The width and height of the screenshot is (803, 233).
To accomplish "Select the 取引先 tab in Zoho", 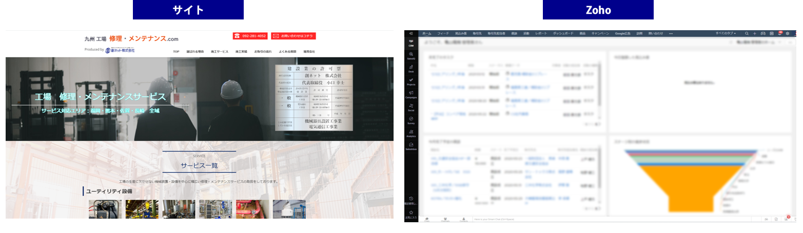I will coord(478,33).
